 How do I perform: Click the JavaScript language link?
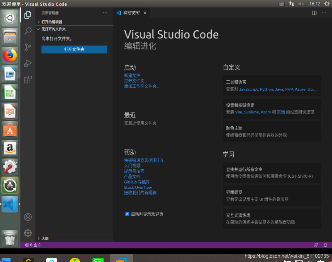[248, 89]
